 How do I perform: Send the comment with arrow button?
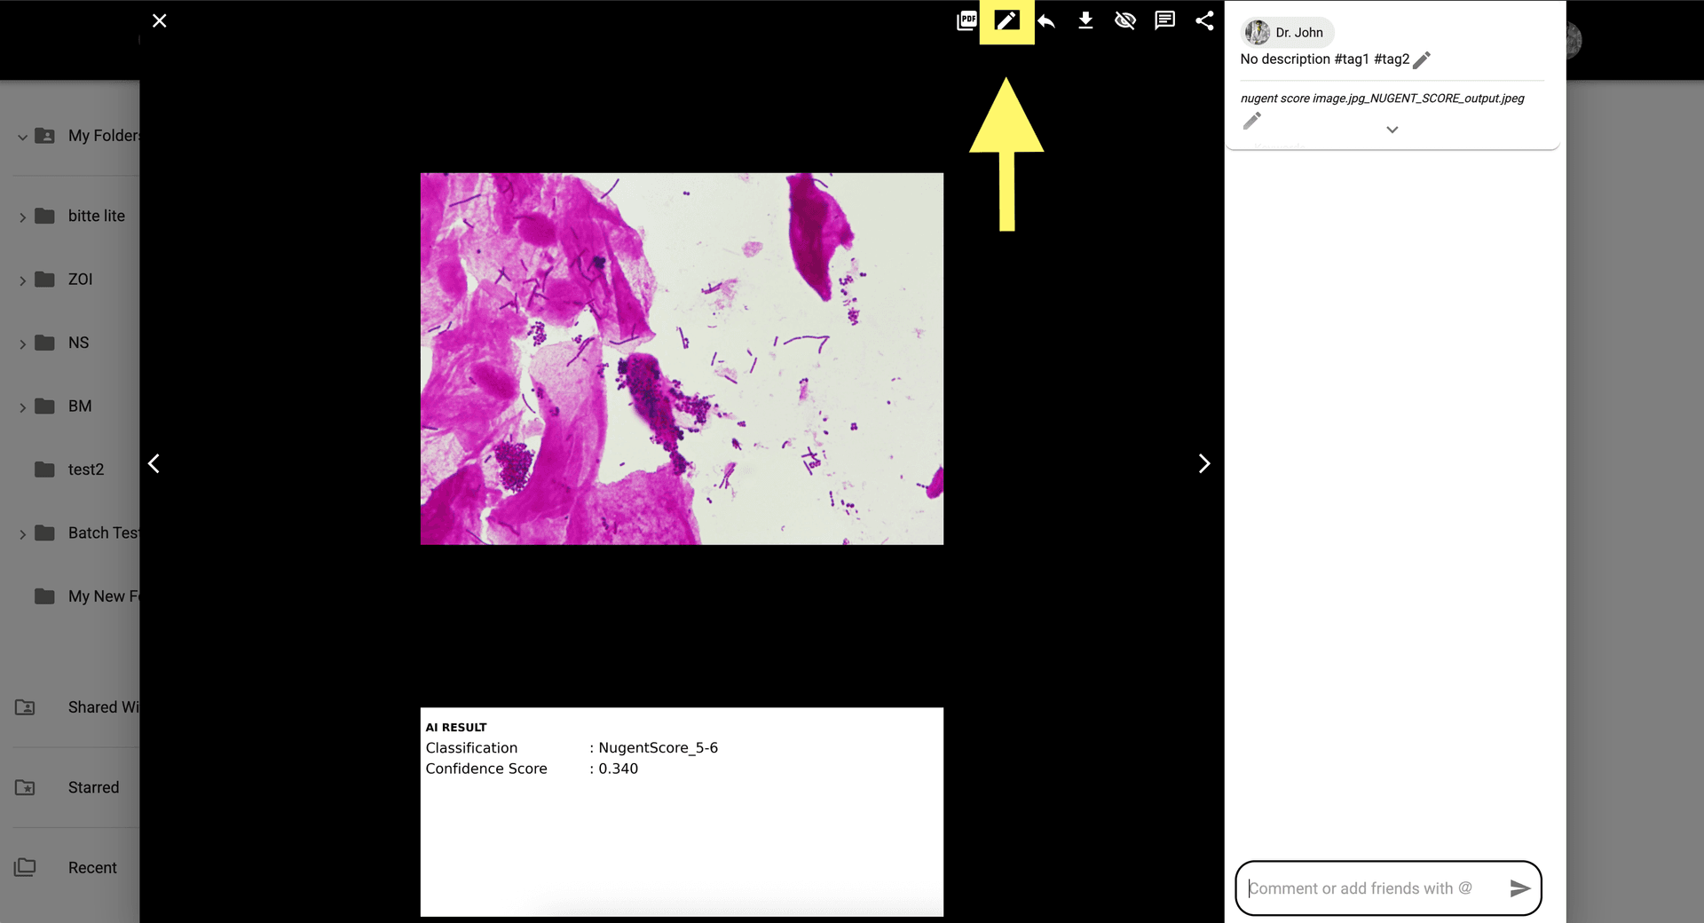point(1519,888)
